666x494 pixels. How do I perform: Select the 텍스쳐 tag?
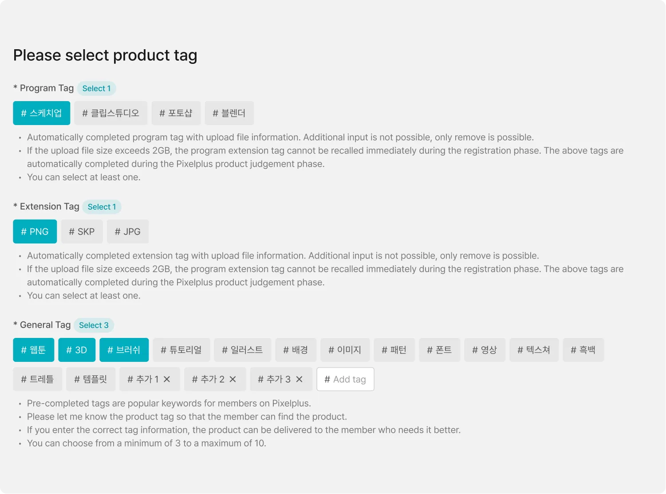(534, 350)
